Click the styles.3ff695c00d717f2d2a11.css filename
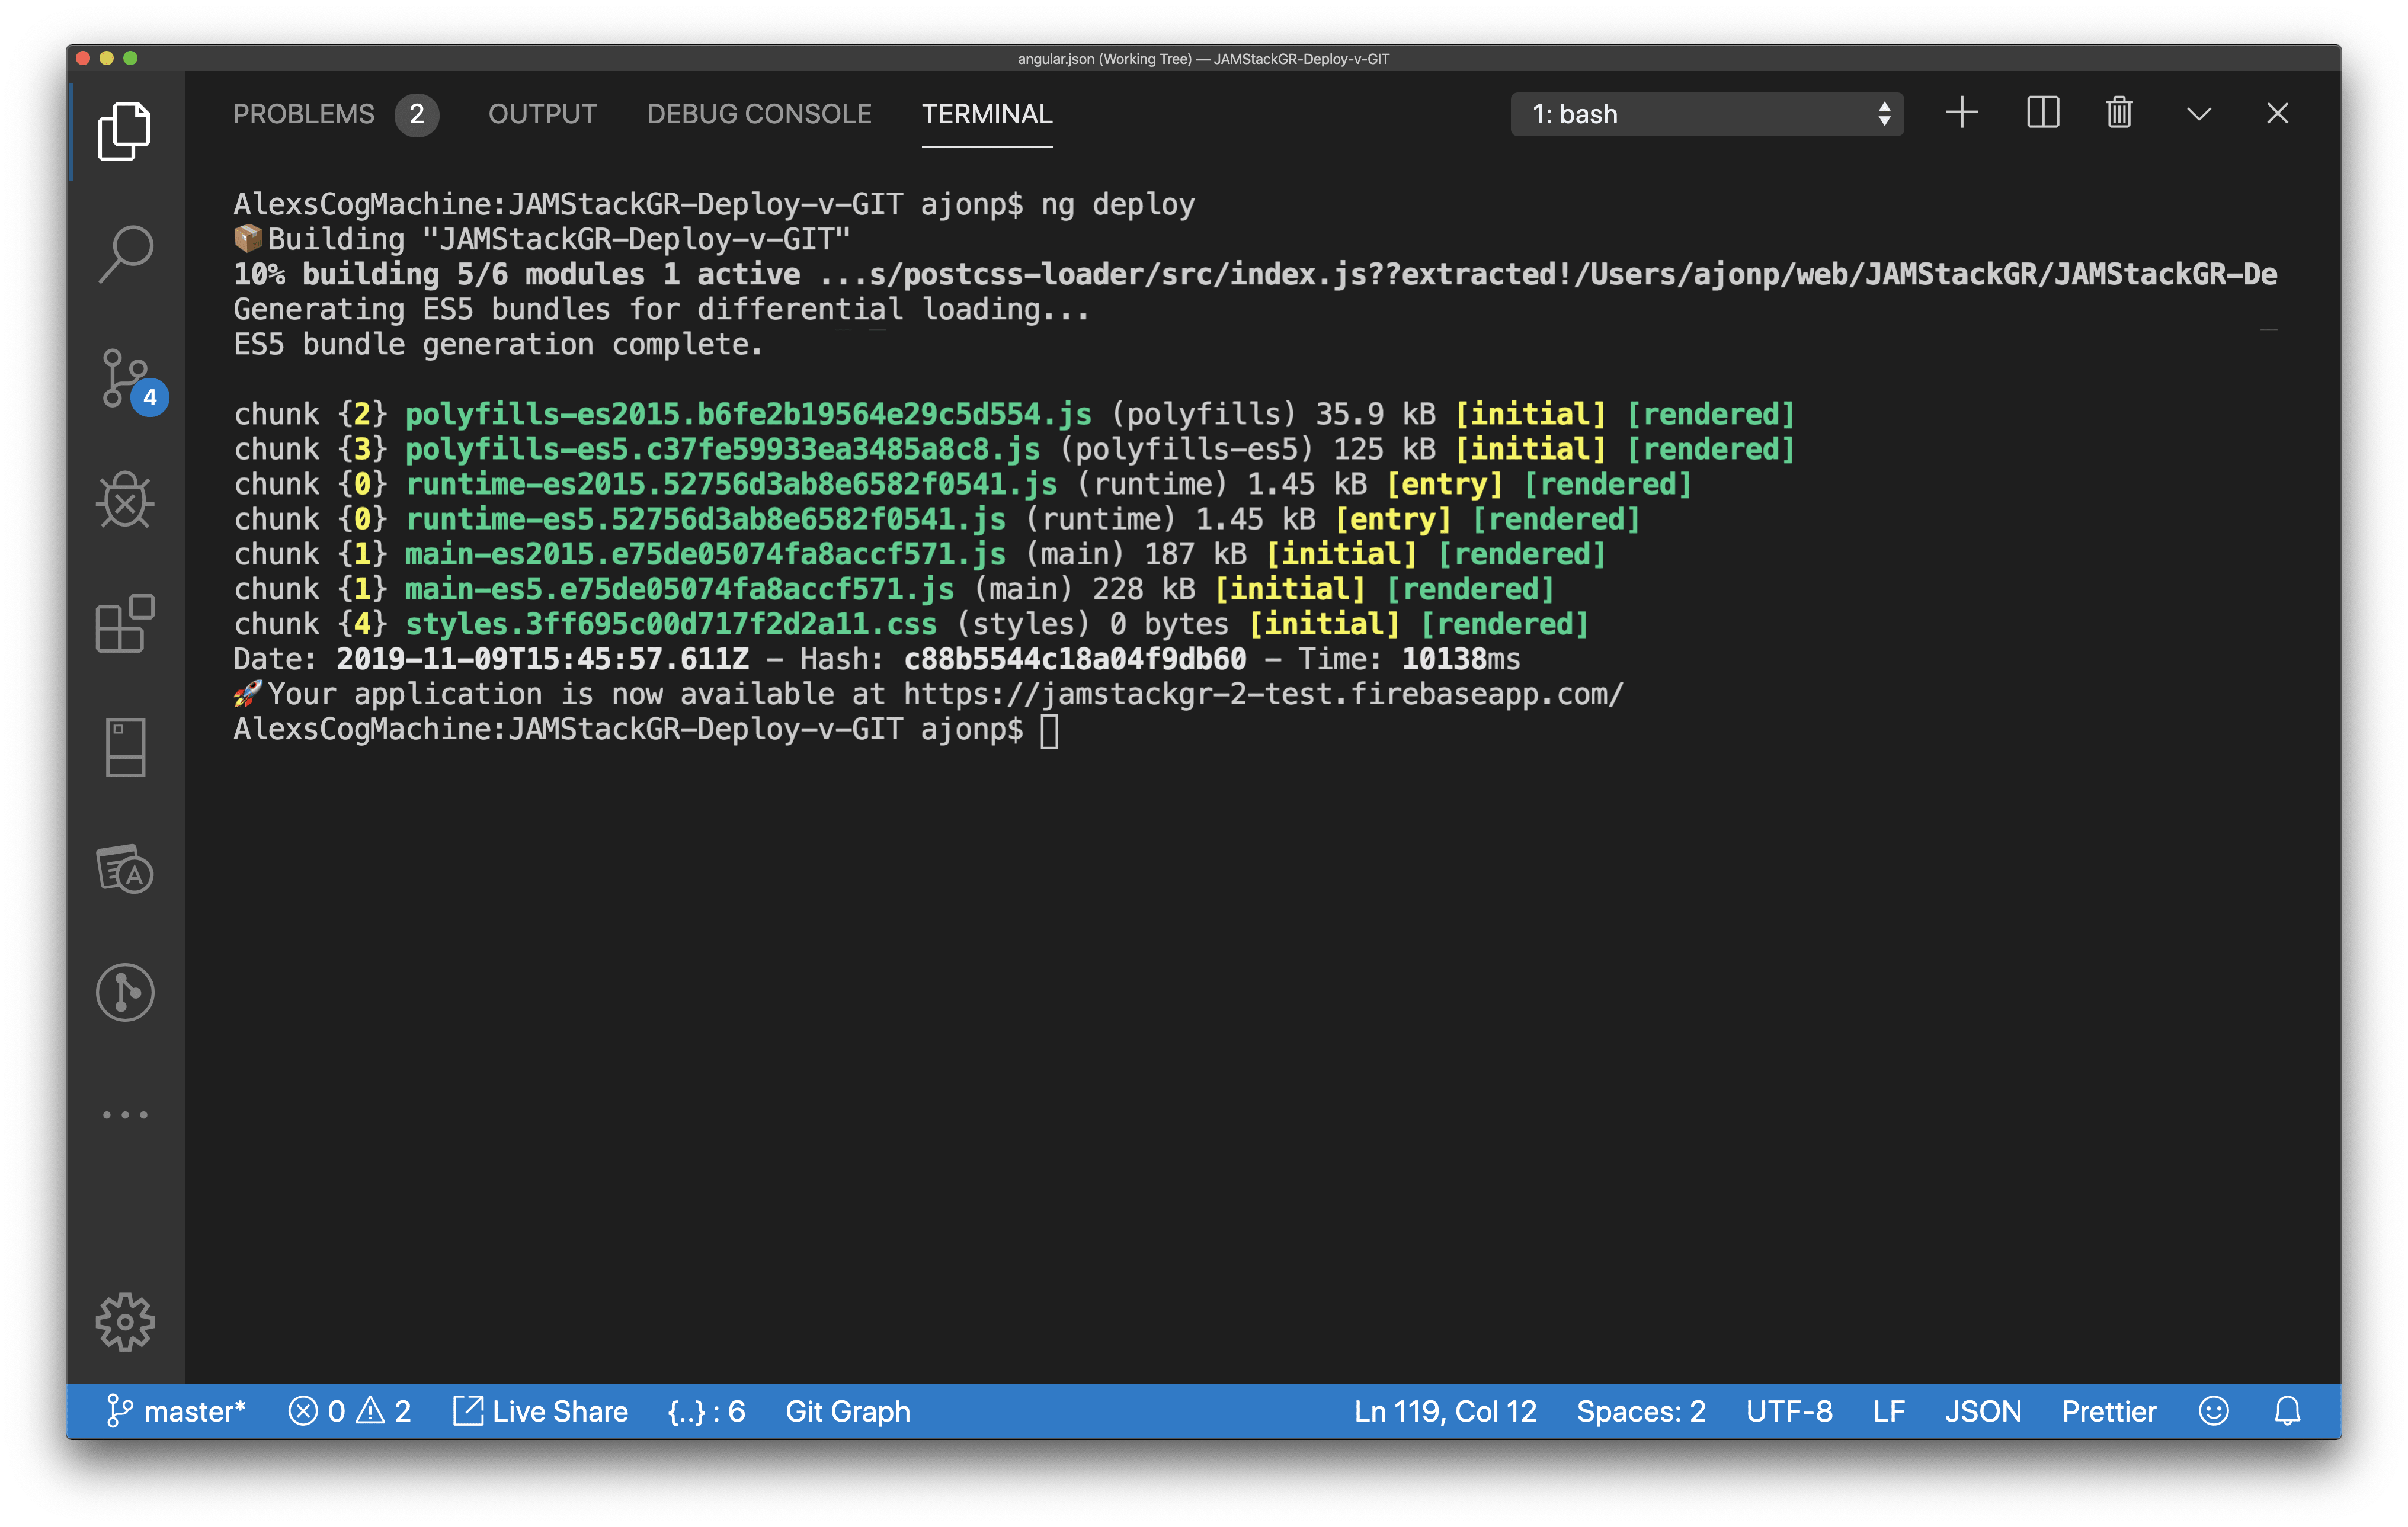The width and height of the screenshot is (2408, 1527). point(671,624)
